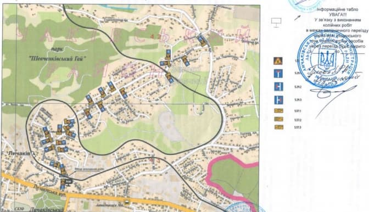Select the legend icon labeled 5.29.2

[x=278, y=87]
